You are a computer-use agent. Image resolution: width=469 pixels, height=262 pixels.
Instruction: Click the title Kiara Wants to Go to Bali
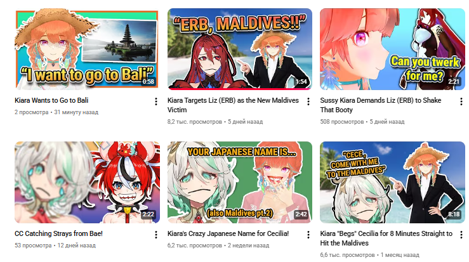point(51,100)
